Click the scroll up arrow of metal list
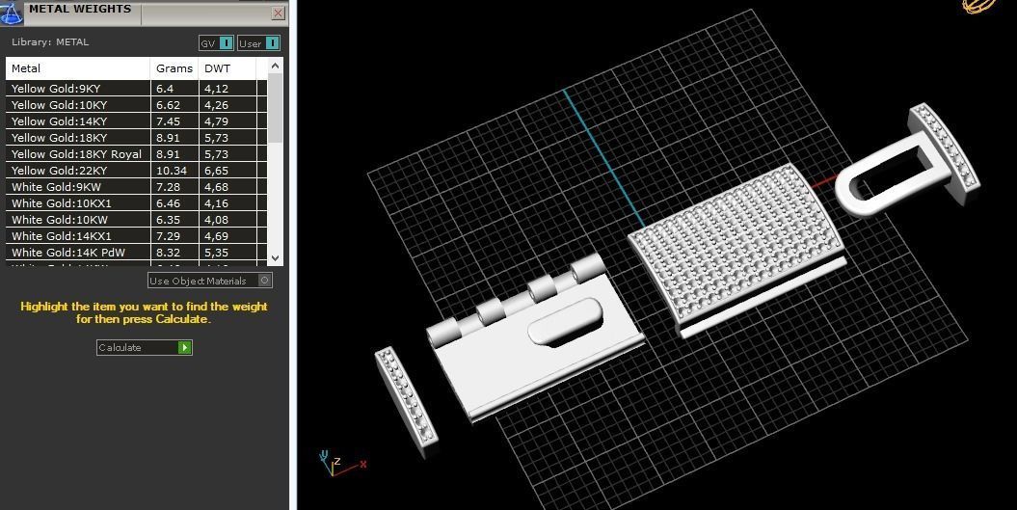Image resolution: width=1017 pixels, height=510 pixels. click(x=275, y=66)
